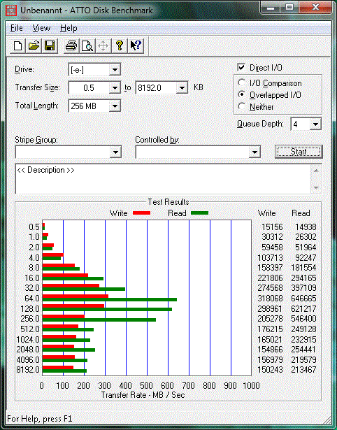
Task: Click the Save floppy disk icon
Action: pyautogui.click(x=50, y=45)
